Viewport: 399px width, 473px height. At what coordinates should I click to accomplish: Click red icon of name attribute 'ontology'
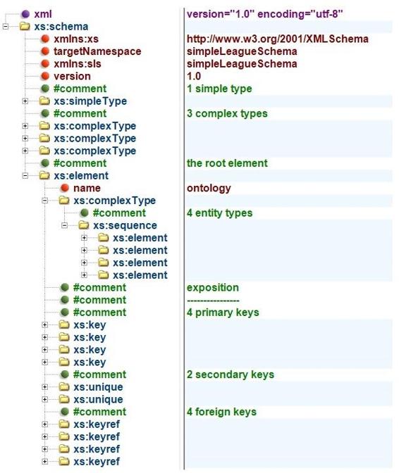pos(65,188)
